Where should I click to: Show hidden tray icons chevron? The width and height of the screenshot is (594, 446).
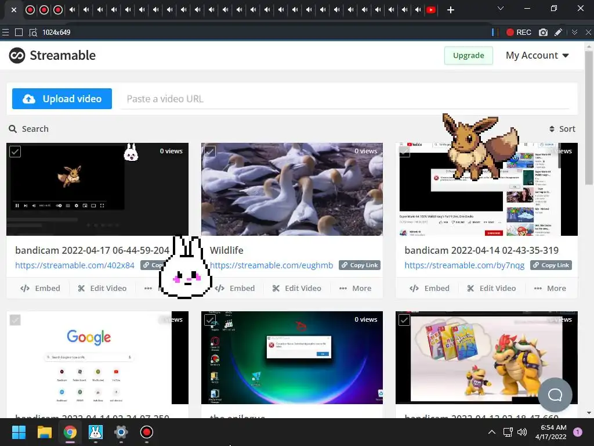click(x=492, y=432)
